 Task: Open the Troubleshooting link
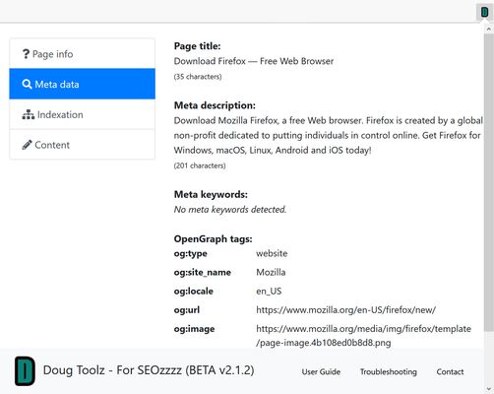[x=389, y=371]
